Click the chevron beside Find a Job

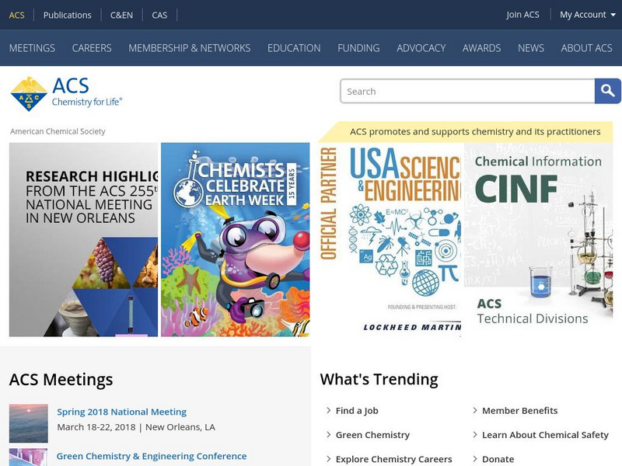pyautogui.click(x=328, y=410)
